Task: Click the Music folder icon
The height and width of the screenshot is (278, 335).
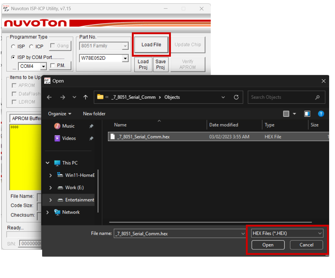Action: (x=57, y=126)
